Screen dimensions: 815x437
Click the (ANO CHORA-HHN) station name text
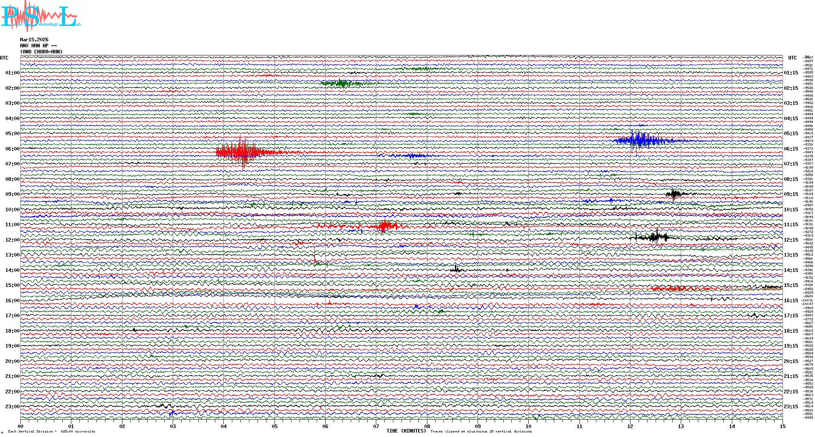coord(41,52)
